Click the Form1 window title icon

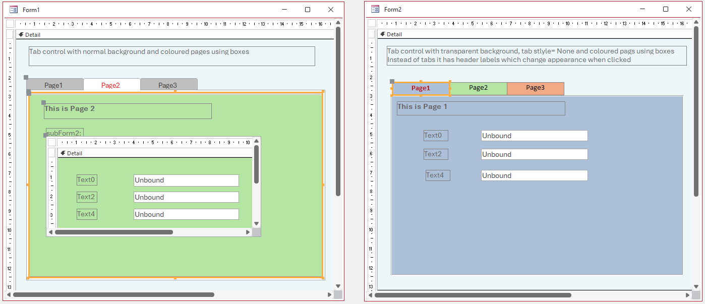14,10
